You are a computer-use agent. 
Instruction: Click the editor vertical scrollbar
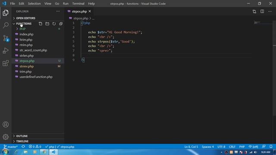[274, 68]
